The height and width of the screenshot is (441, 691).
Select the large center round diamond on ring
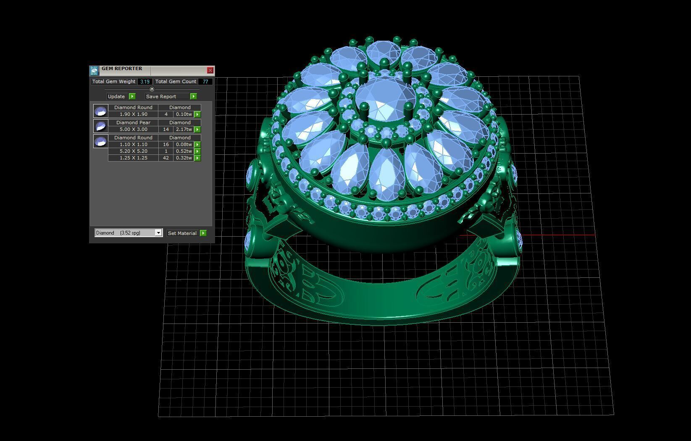tap(386, 99)
